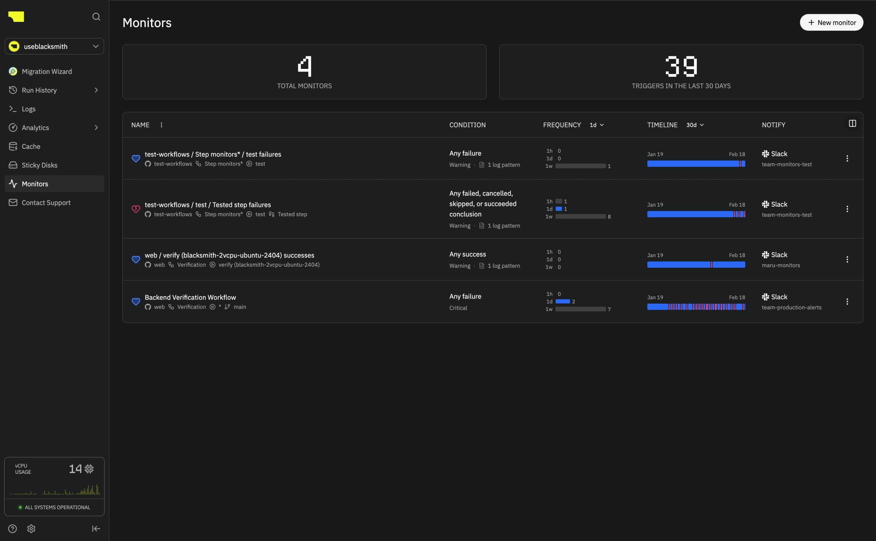Open options menu for the test failures monitor
The height and width of the screenshot is (541, 876).
pos(847,158)
